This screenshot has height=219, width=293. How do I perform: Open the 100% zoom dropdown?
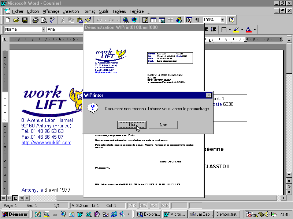222,20
